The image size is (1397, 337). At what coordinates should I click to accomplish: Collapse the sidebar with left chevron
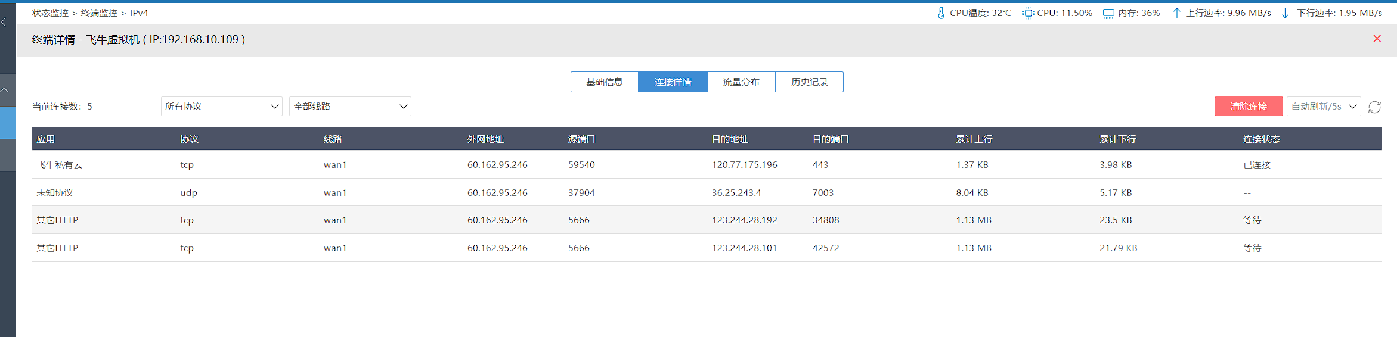tap(4, 23)
